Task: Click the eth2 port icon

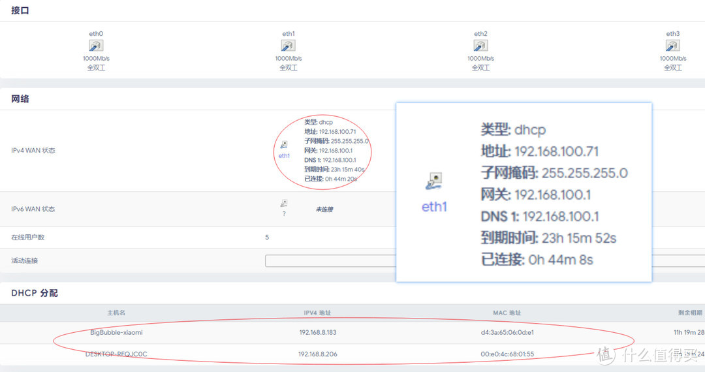Action: (x=480, y=46)
